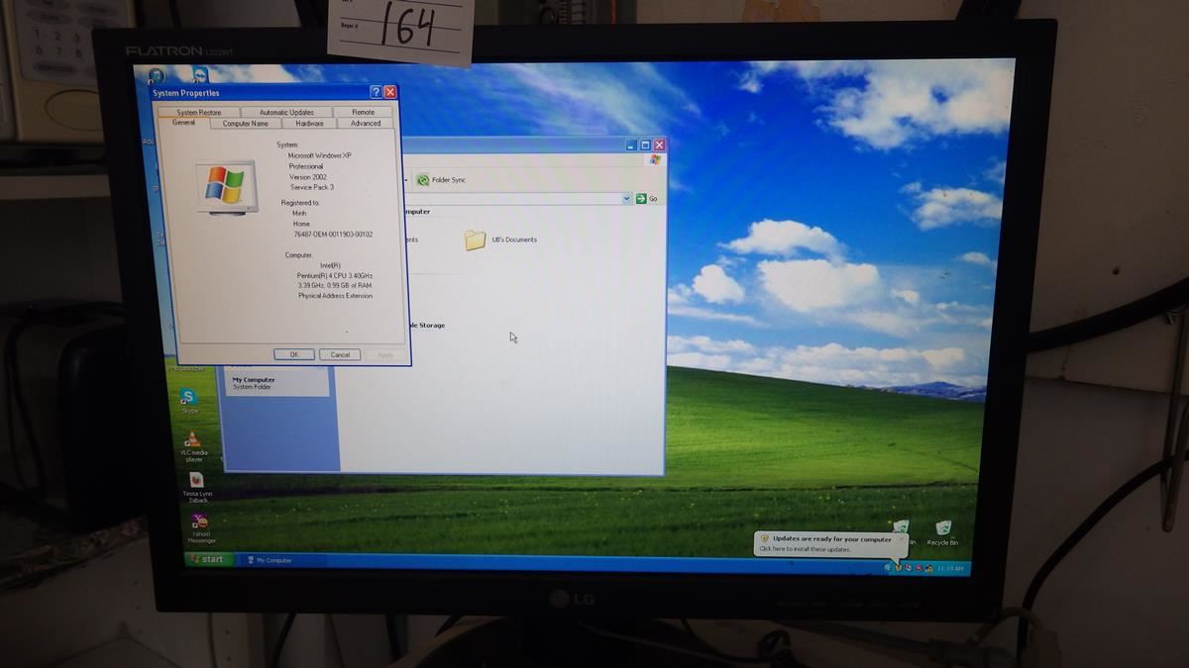Click the Windows update shield tray icon
This screenshot has width=1189, height=668.
point(898,568)
